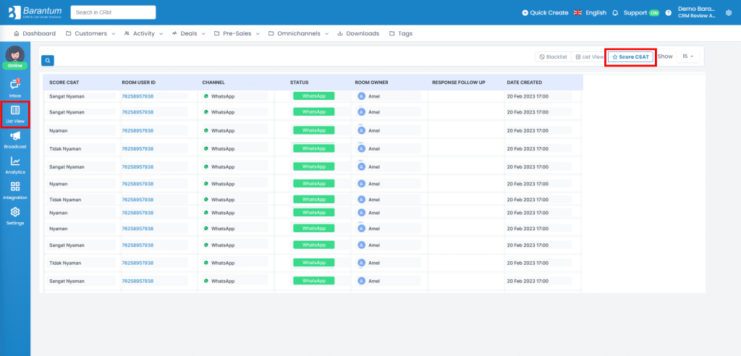Open the Broadcast megaphone icon

14,138
